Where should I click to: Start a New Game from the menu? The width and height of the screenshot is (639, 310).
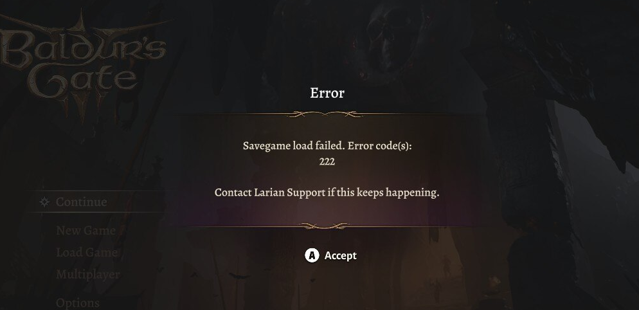[x=86, y=230]
